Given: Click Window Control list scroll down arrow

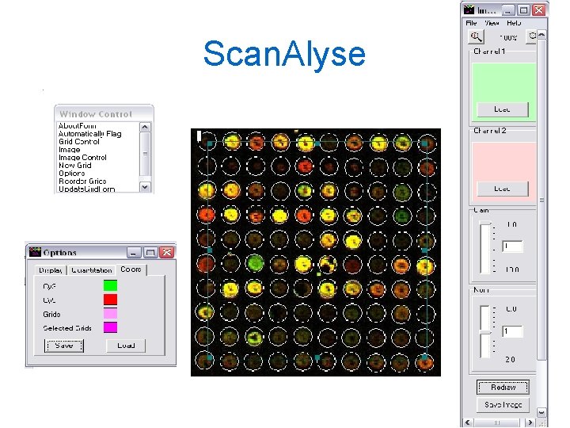Looking at the screenshot, I should coord(145,187).
